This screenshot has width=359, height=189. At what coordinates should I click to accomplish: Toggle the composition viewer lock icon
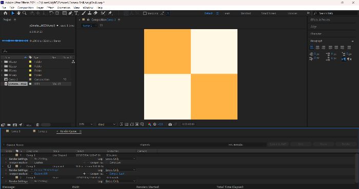point(88,19)
